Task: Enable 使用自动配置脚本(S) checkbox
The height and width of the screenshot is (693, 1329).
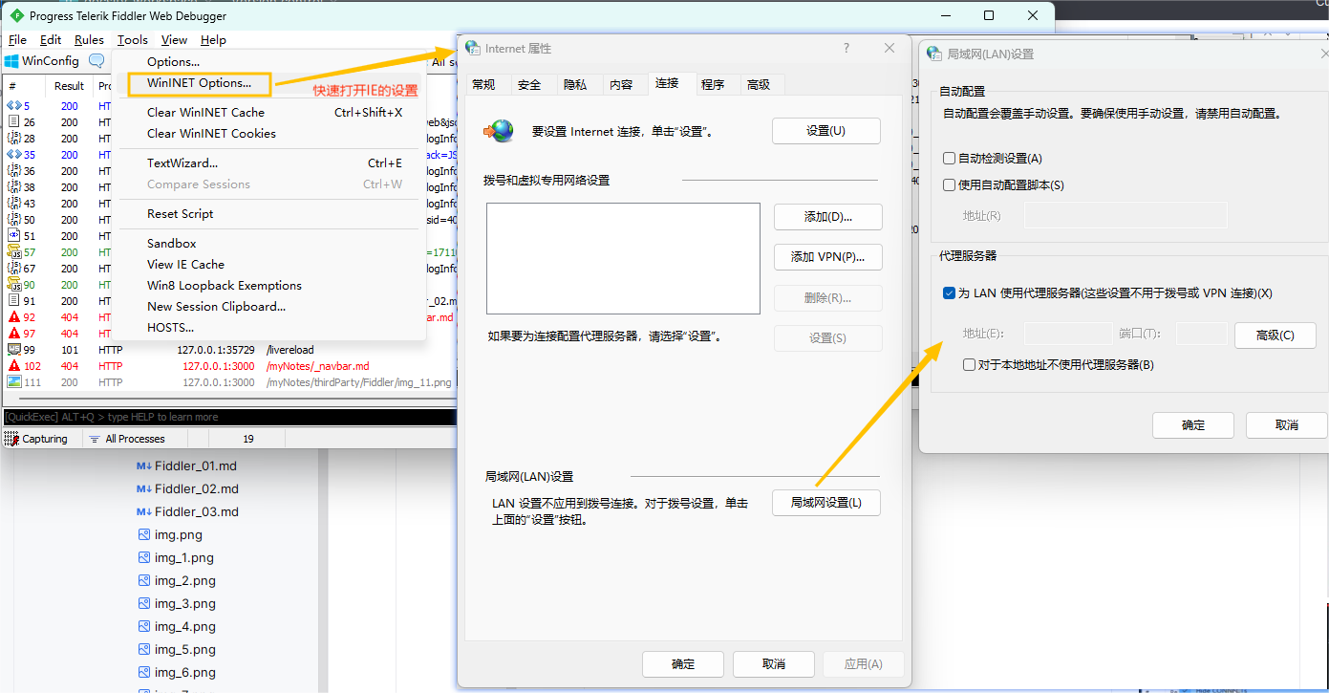Action: pos(949,185)
